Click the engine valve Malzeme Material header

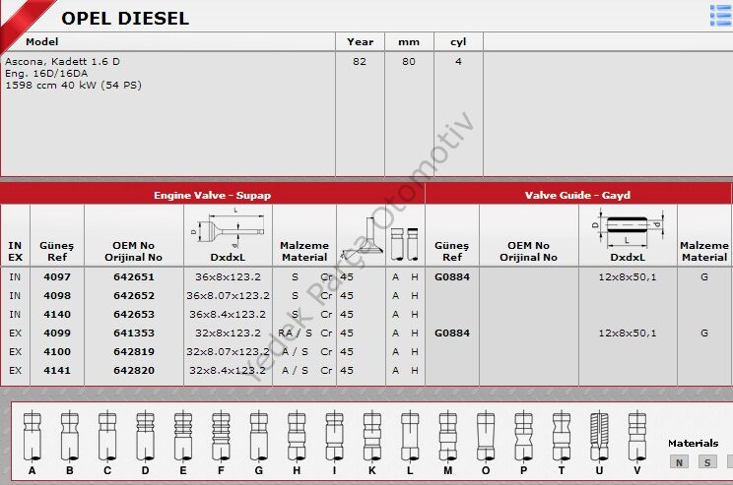304,251
